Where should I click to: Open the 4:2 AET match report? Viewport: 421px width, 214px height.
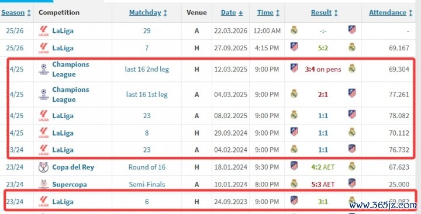pos(323,167)
